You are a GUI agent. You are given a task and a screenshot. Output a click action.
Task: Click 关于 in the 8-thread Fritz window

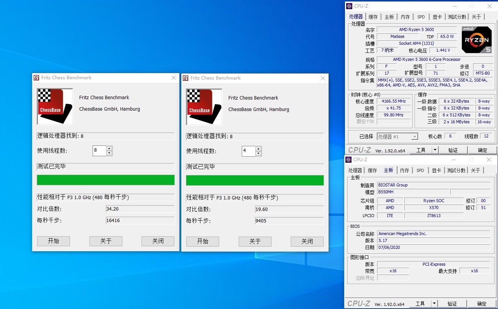pos(106,241)
